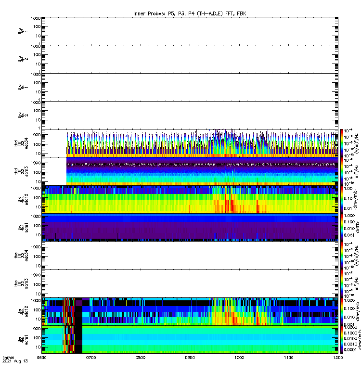
Task: Click the 0900 time axis label
Action: pos(190,358)
